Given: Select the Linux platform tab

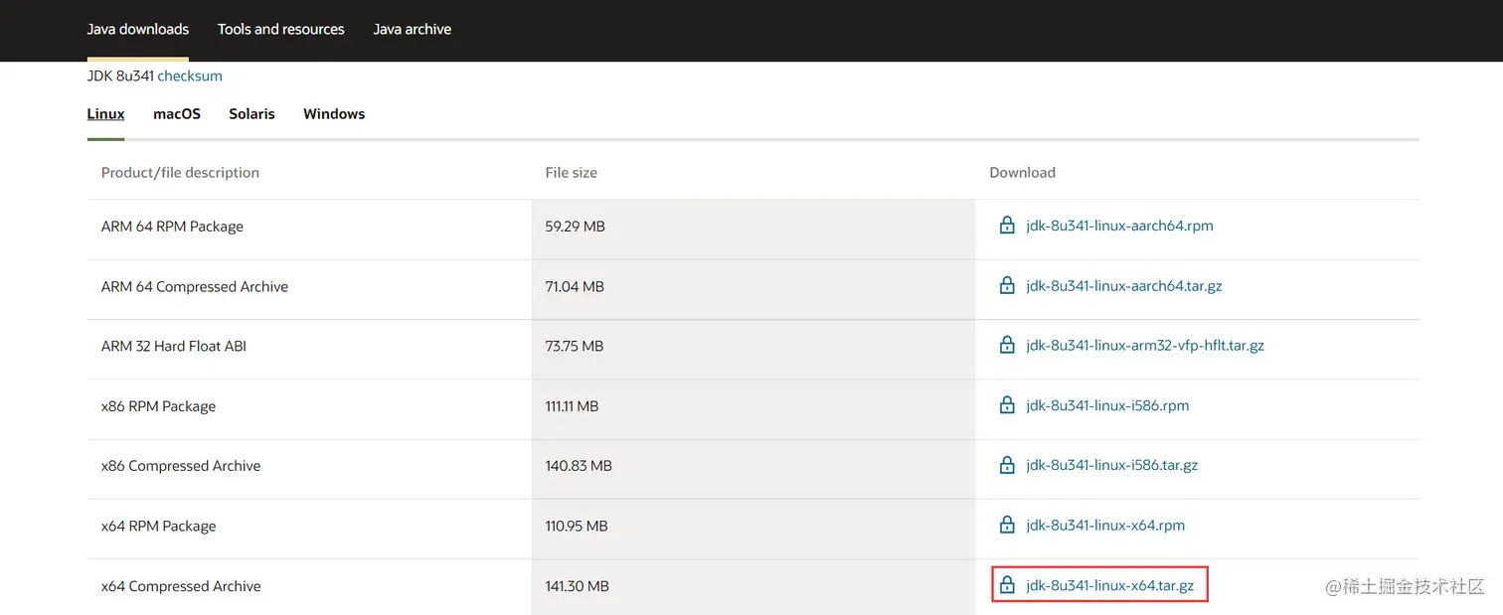Looking at the screenshot, I should coord(106,114).
